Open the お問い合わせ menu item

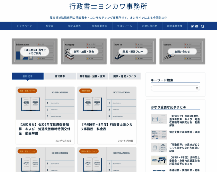pyautogui.click(x=150, y=26)
